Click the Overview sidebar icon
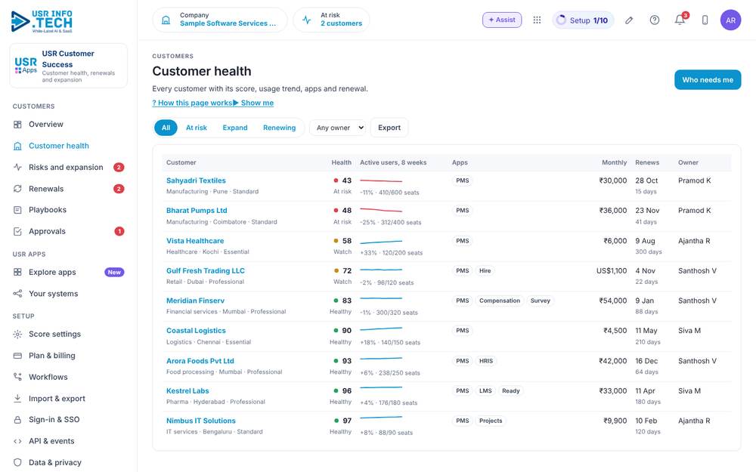This screenshot has width=756, height=472. tap(17, 125)
